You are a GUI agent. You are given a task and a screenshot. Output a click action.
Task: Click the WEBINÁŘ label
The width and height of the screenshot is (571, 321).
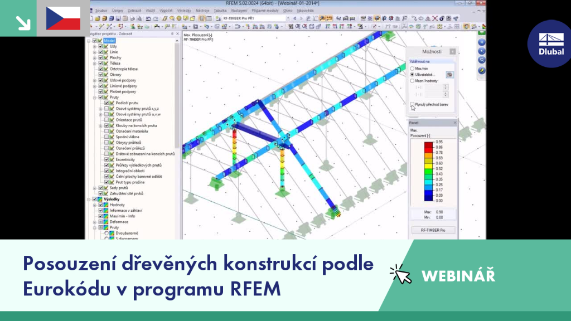458,276
